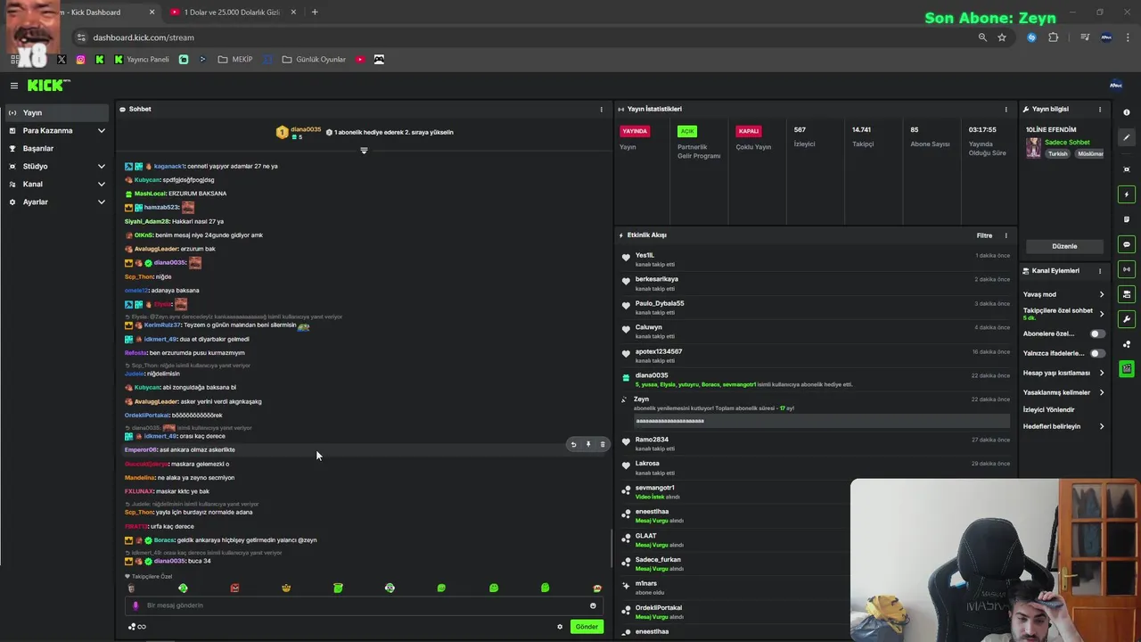Open the hamburger menu beside the Kick logo
This screenshot has width=1141, height=642.
pos(14,86)
